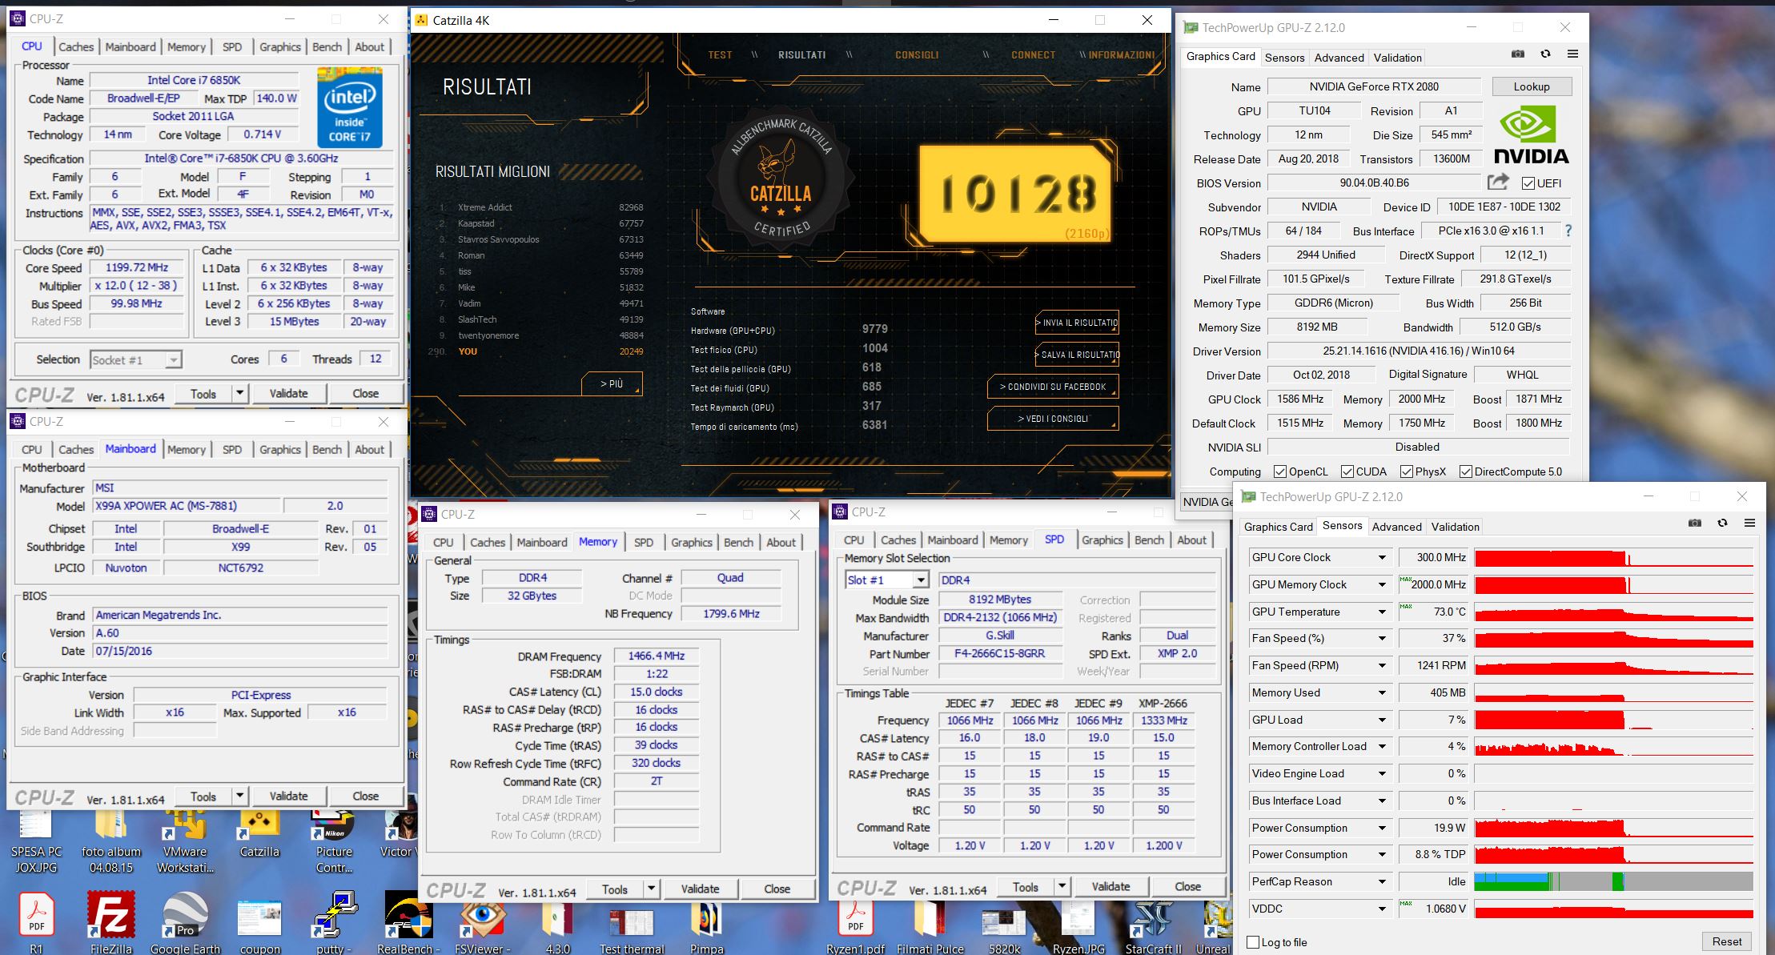Screen dimensions: 1775x955
Task: Open the hamburger menu in GPU-Z Sensors window
Action: [x=1749, y=524]
